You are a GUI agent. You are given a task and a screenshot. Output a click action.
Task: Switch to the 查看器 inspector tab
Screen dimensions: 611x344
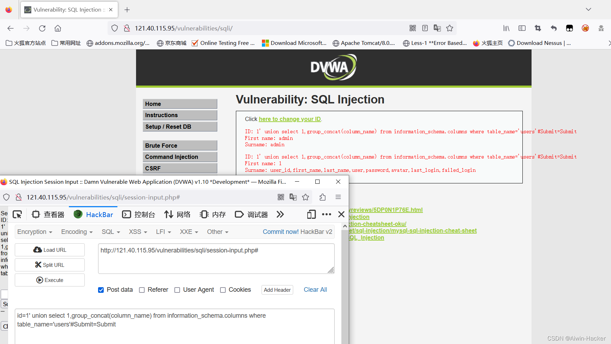tap(48, 214)
